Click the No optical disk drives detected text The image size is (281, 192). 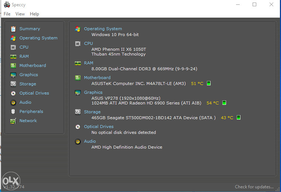click(x=124, y=132)
